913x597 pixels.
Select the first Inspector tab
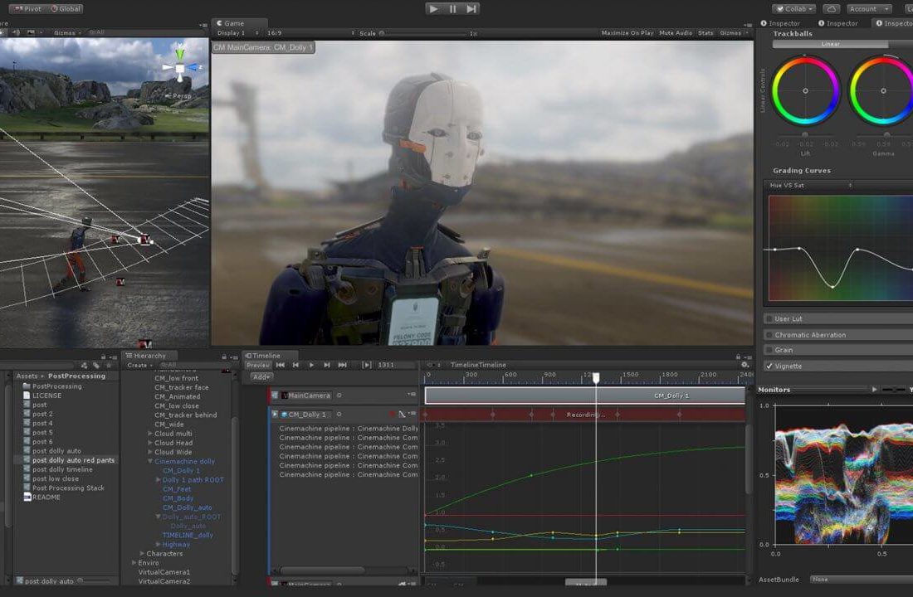(x=780, y=23)
